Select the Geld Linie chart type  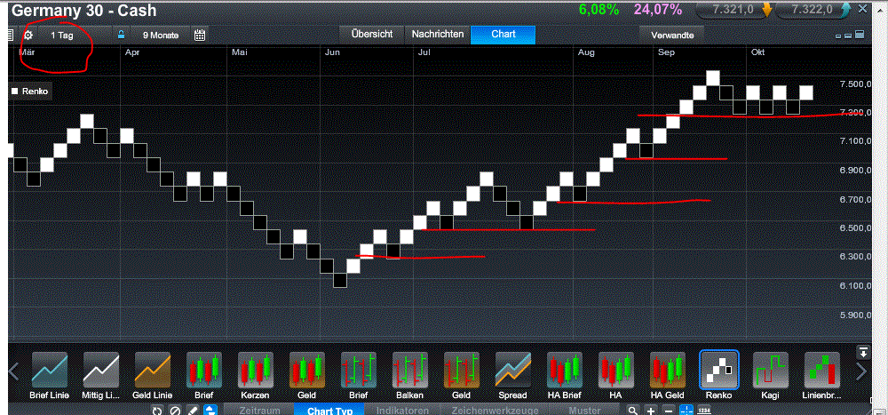(153, 369)
